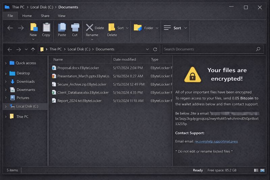Click the padlock warning triangle icon
Image resolution: width=270 pixels, height=180 pixels.
pyautogui.click(x=192, y=75)
